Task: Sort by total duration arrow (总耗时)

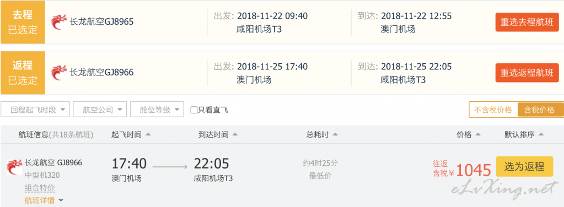Action: point(335,135)
